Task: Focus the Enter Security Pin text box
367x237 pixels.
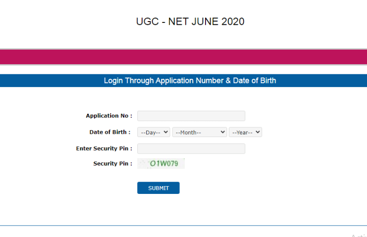Action: point(191,149)
